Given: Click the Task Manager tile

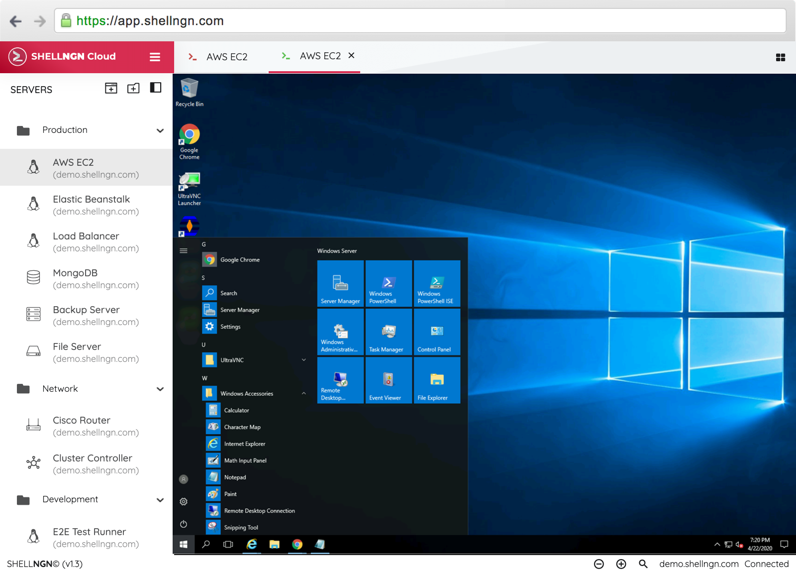Looking at the screenshot, I should (x=389, y=332).
